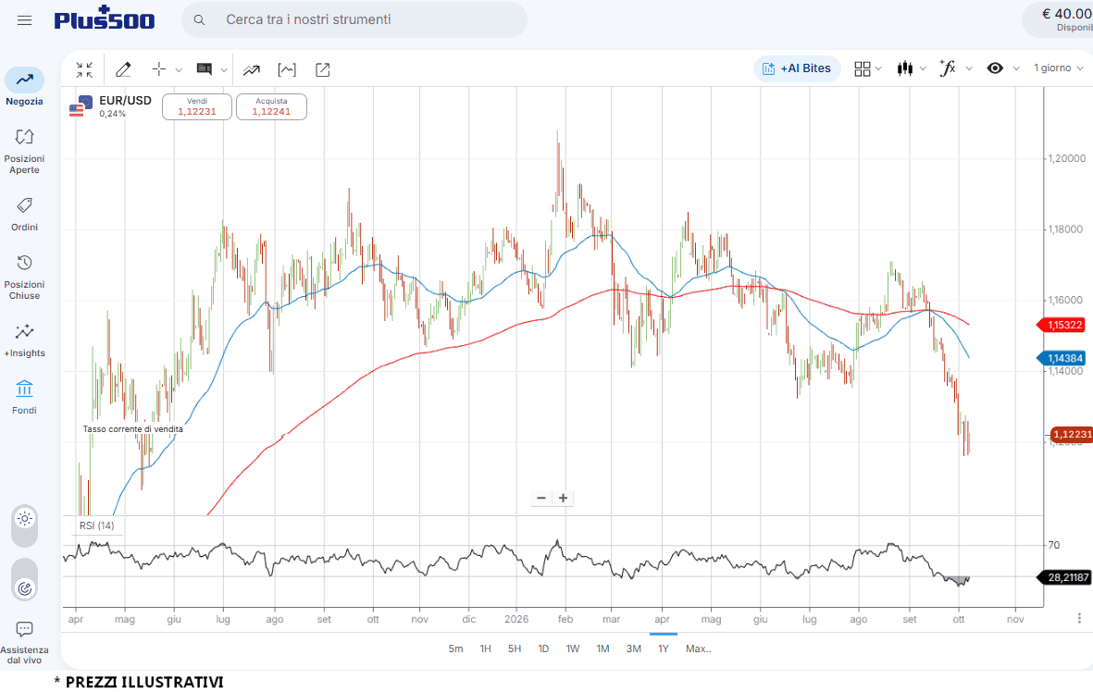This screenshot has width=1093, height=692.
Task: Expand the visibility options dropdown arrow
Action: coord(1016,68)
